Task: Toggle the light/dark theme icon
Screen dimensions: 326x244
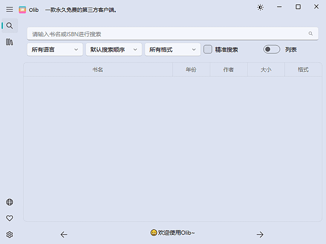Action: point(260,7)
